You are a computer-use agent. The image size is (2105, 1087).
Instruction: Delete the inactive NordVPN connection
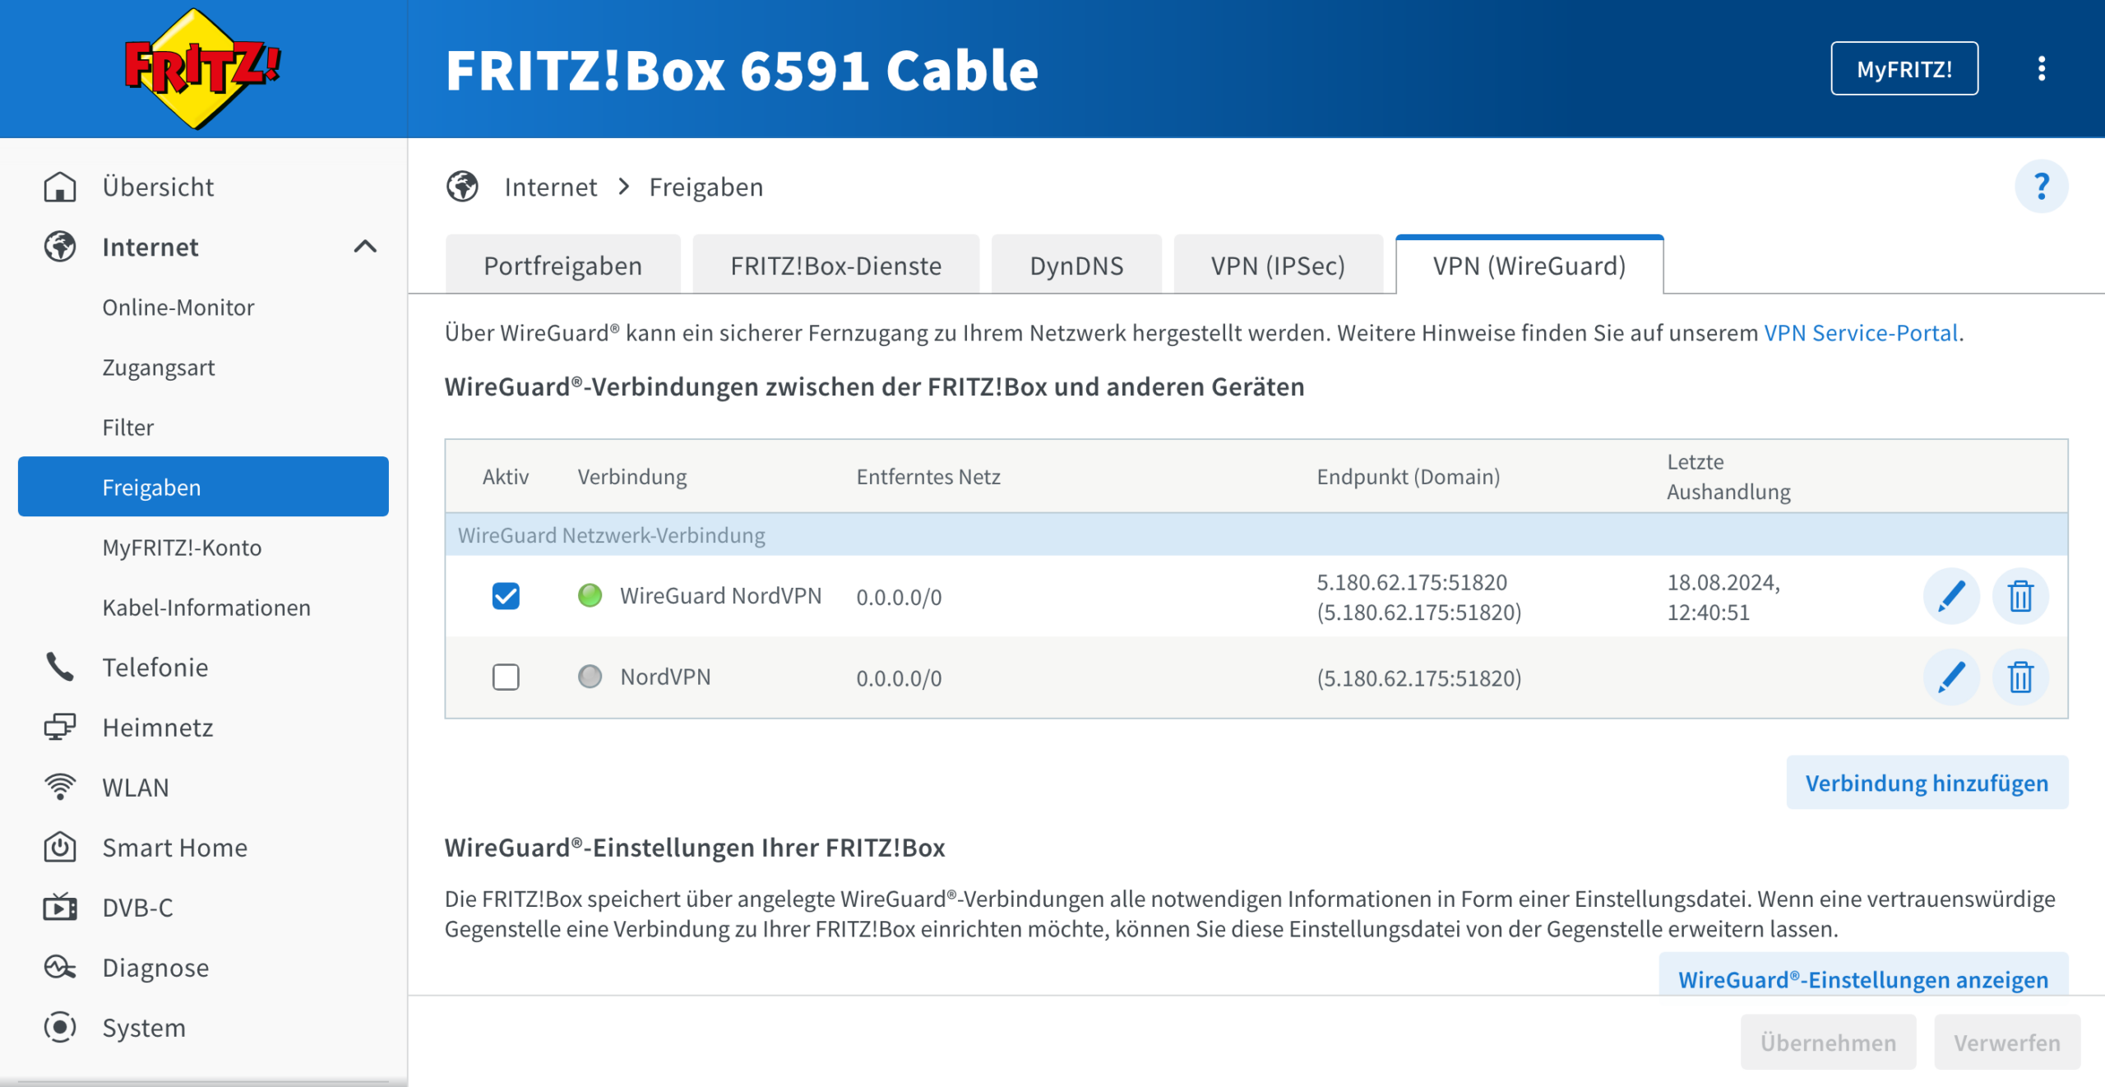tap(2020, 678)
